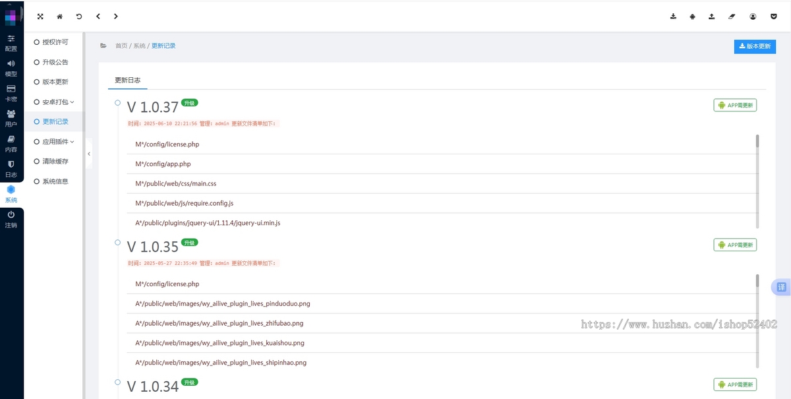Image resolution: width=791 pixels, height=399 pixels.
Task: Click the app logo at top-left corner
Action: 11,16
